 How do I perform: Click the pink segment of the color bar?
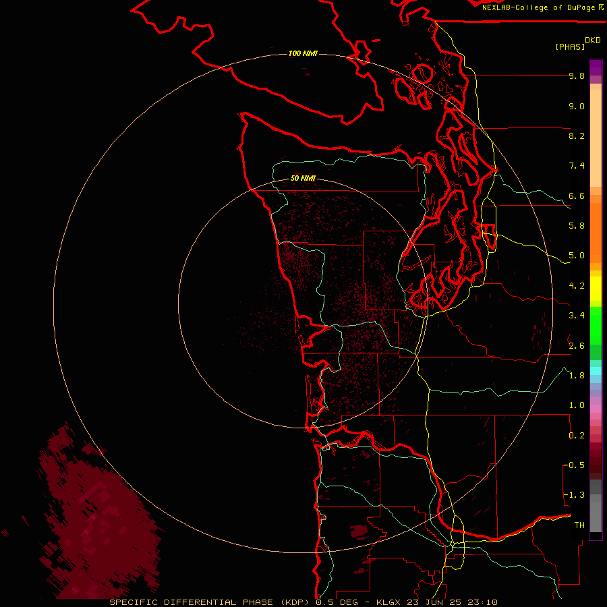(x=596, y=409)
